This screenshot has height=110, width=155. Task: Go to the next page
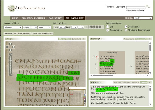coord(97,27)
